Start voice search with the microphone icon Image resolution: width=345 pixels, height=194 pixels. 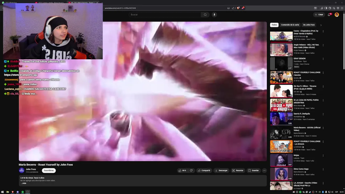214,15
